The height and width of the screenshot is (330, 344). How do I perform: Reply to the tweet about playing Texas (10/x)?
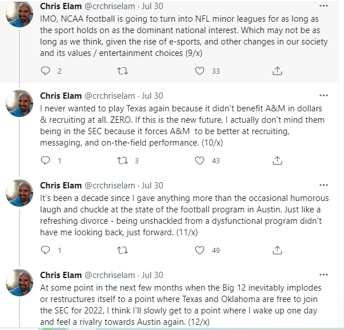point(47,161)
